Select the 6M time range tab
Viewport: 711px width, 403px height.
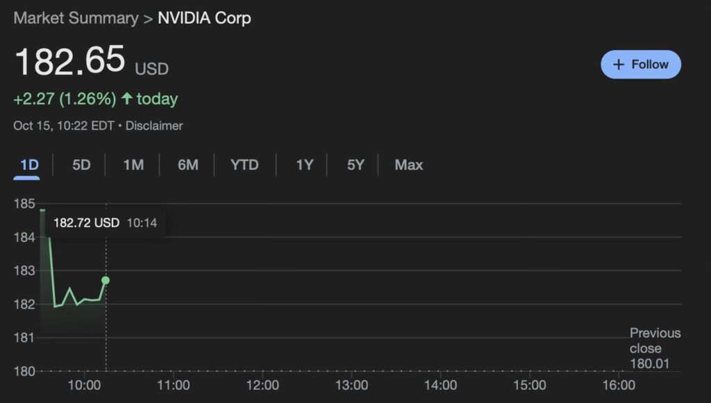coord(187,165)
